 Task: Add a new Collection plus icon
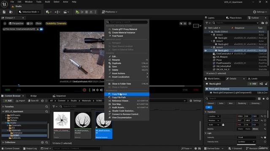(x=42, y=142)
